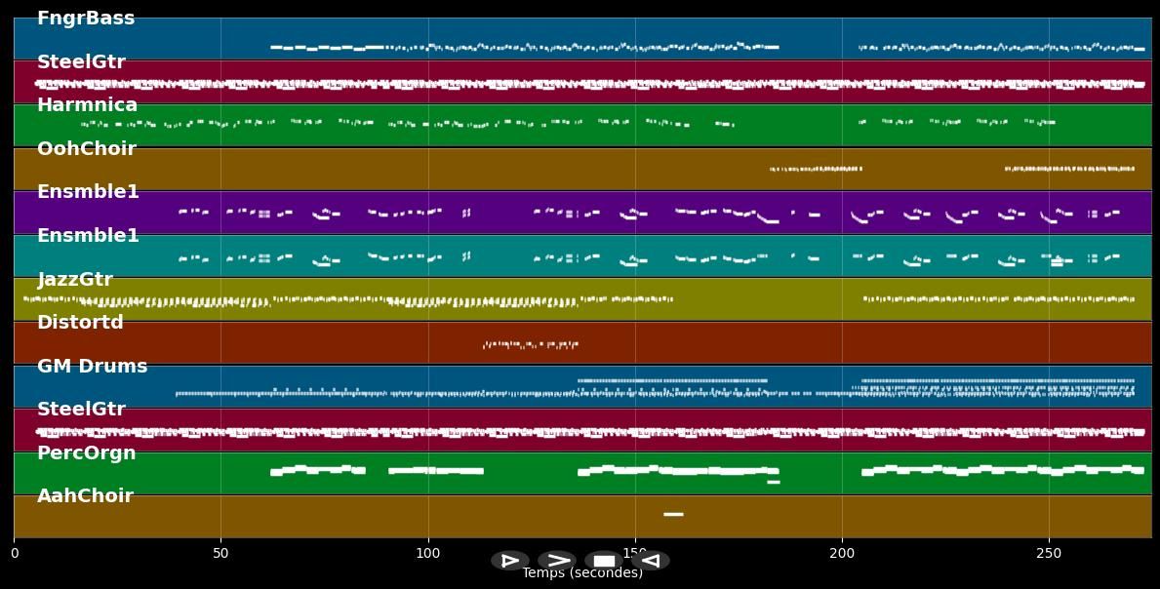The height and width of the screenshot is (589, 1160).
Task: Select the AahChoir track label
Action: click(x=85, y=496)
